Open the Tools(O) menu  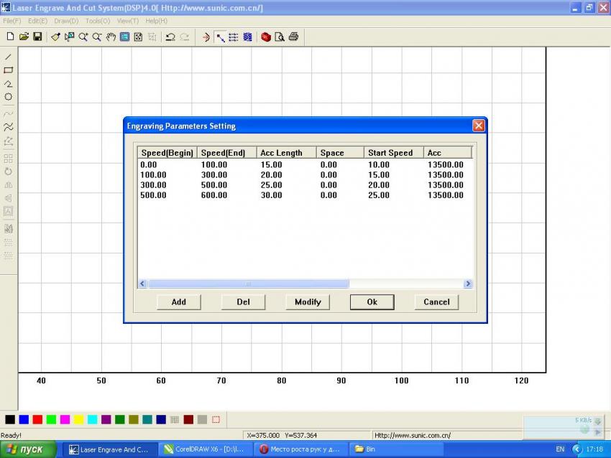click(97, 21)
